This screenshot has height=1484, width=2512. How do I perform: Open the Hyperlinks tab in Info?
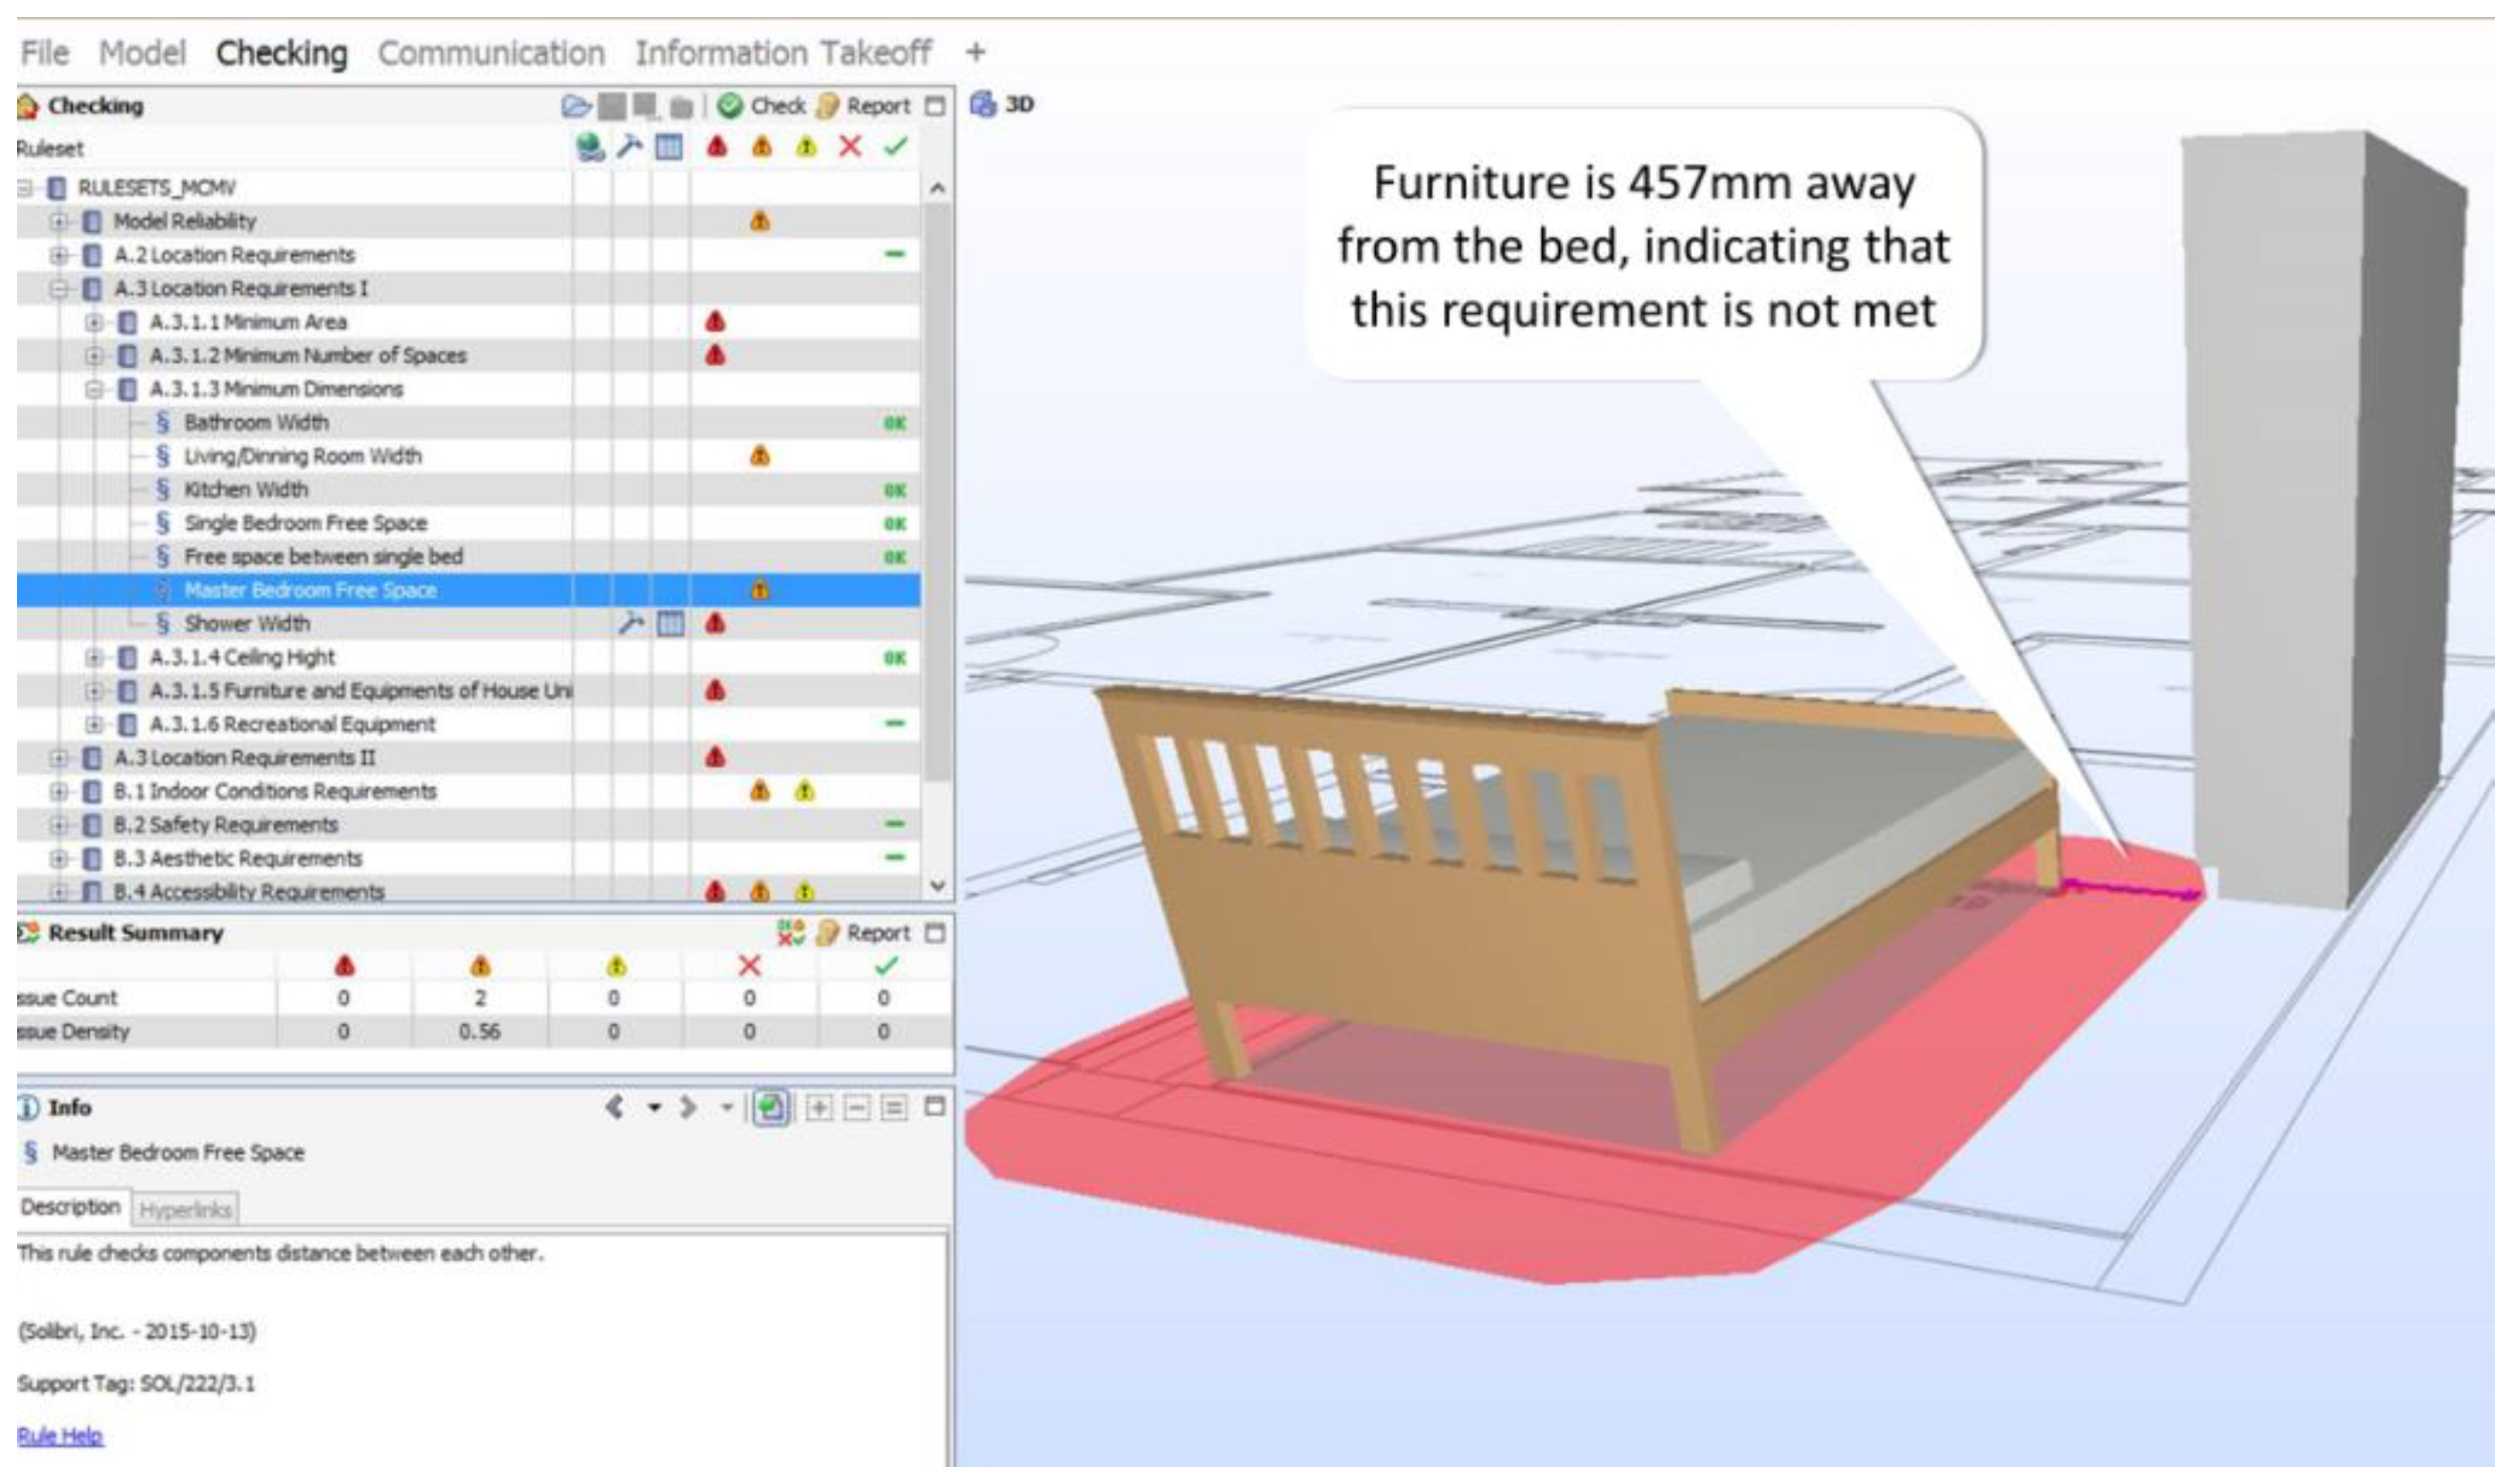click(185, 1210)
